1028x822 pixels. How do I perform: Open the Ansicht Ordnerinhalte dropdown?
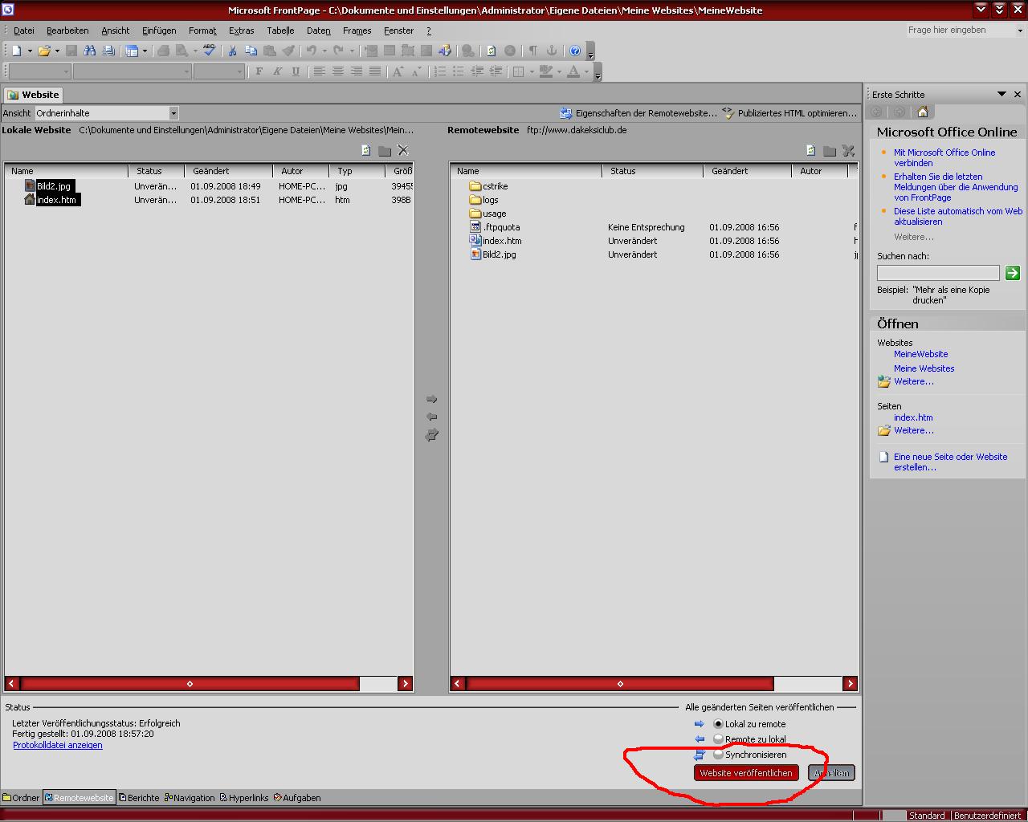(173, 113)
